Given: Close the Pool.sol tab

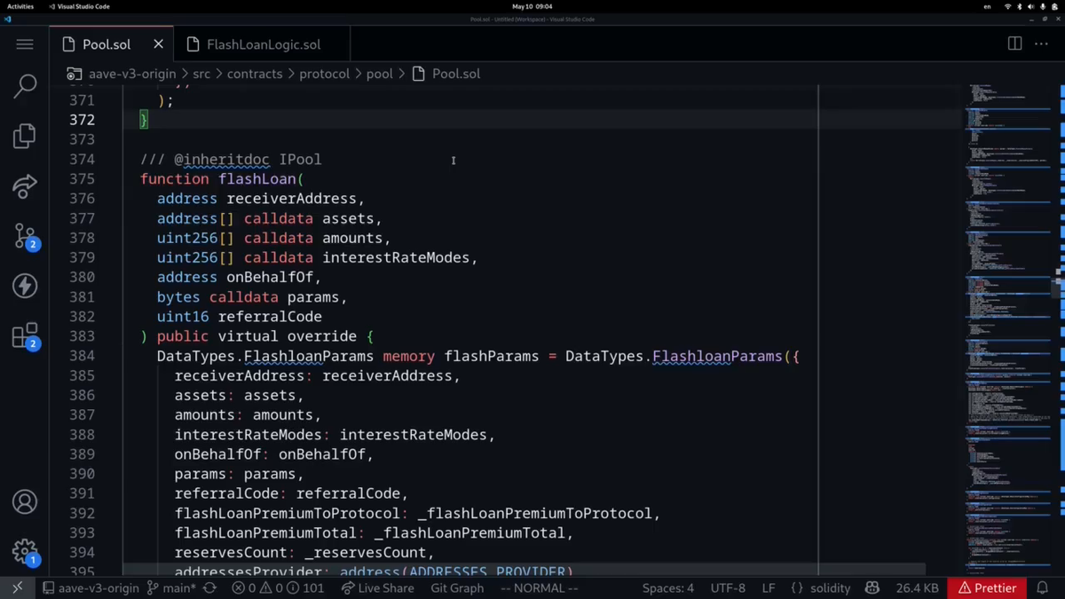Looking at the screenshot, I should (158, 44).
